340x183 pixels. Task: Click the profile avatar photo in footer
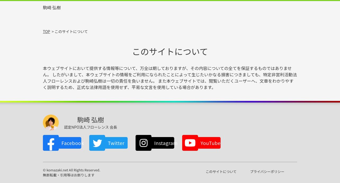[x=51, y=123]
